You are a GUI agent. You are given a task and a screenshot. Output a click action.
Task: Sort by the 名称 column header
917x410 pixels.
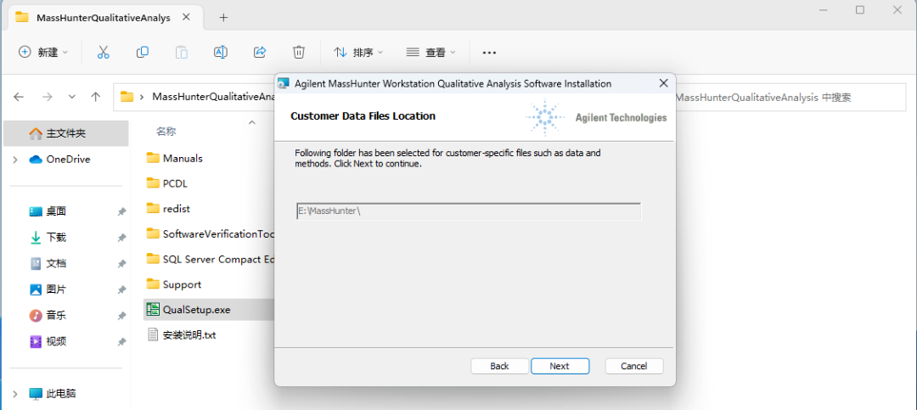tap(166, 132)
